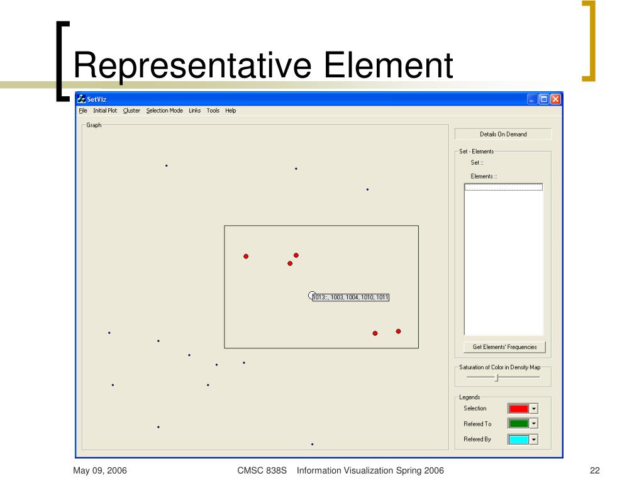Click the Details On Demand button

pos(503,135)
